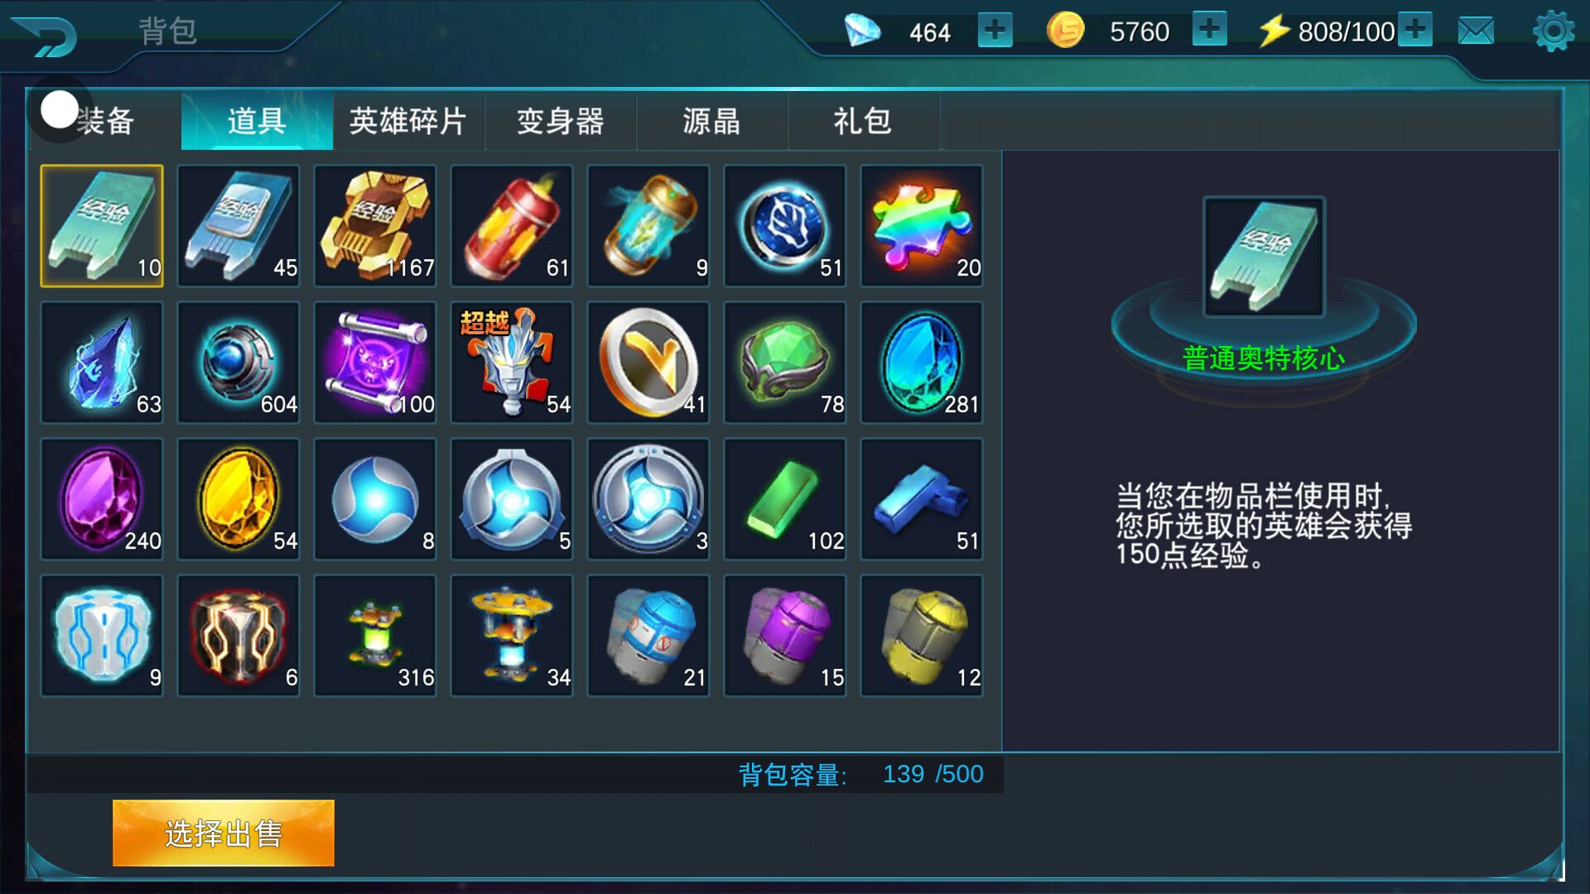Select the purple scroll item
Viewport: 1590px width, 894px height.
375,363
